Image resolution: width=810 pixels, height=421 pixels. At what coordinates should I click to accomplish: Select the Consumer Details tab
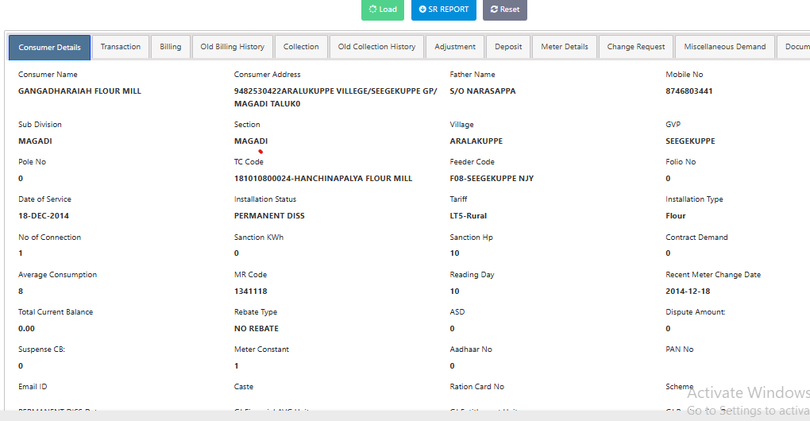click(x=49, y=48)
